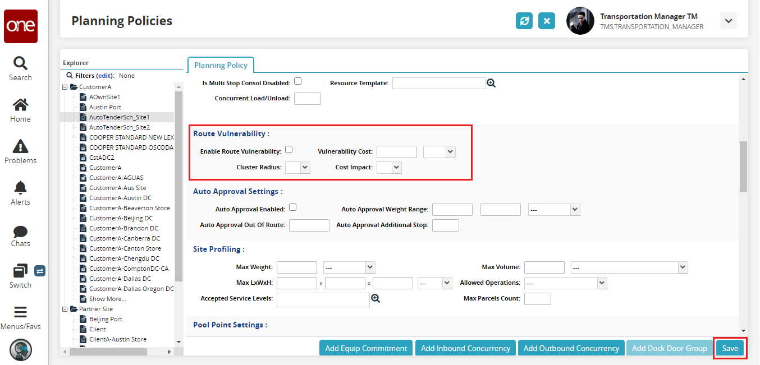Enable the Route Vulnerability checkbox
This screenshot has width=760, height=365.
289,150
